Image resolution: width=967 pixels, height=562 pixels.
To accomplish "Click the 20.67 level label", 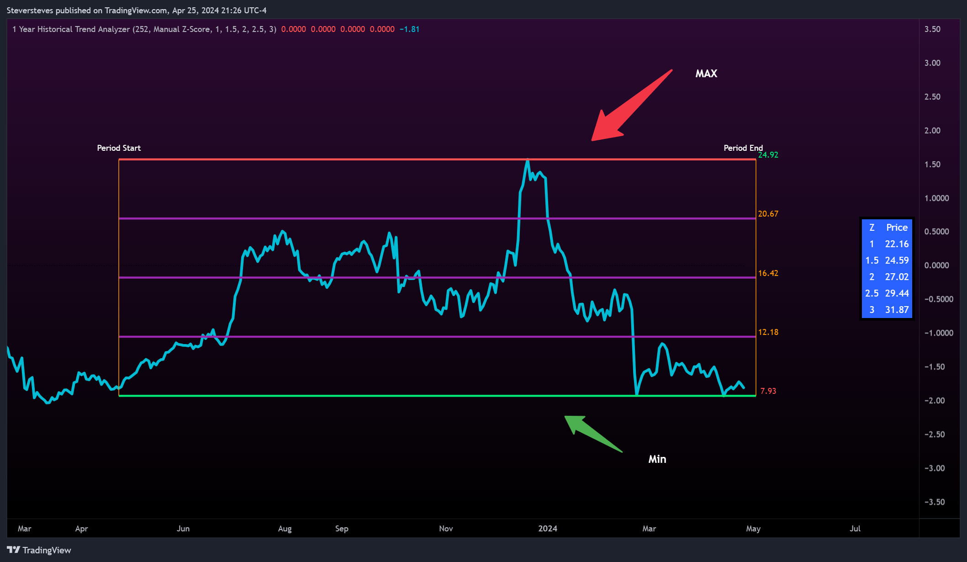I will click(768, 214).
